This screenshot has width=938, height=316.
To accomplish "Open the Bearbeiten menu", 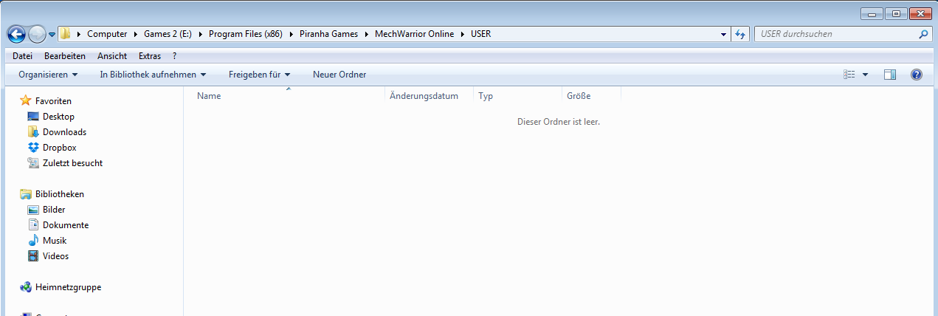I will tap(65, 56).
